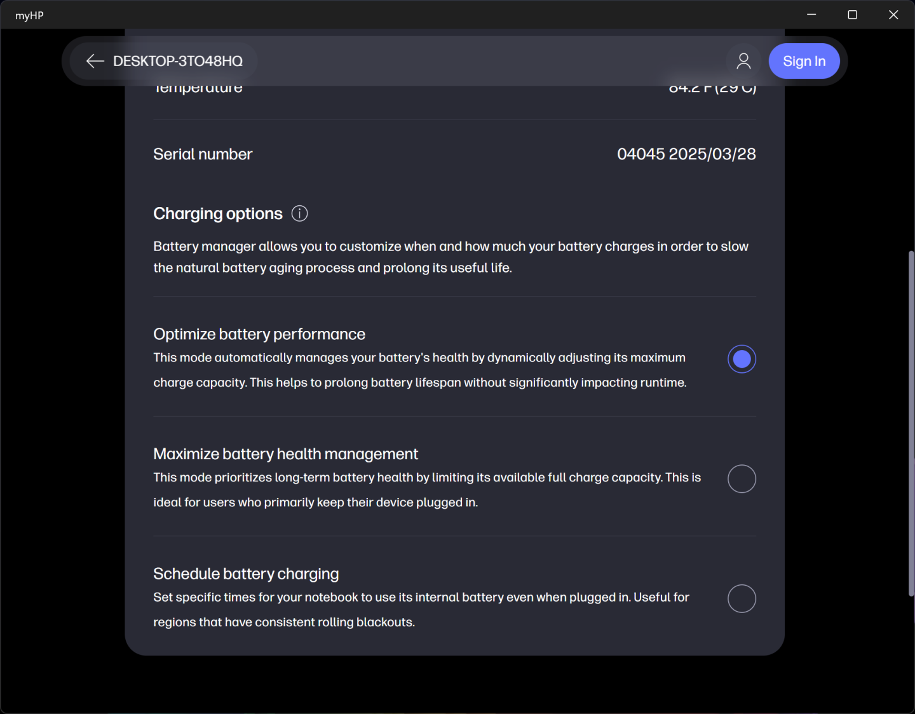Close the myHP window
915x714 pixels.
893,15
